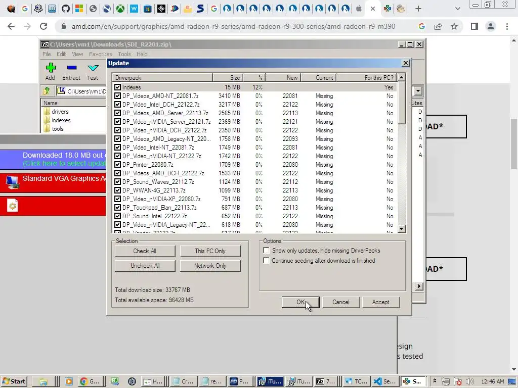Open the 7-Zip Favorites menu
The width and height of the screenshot is (518, 388).
(101, 54)
